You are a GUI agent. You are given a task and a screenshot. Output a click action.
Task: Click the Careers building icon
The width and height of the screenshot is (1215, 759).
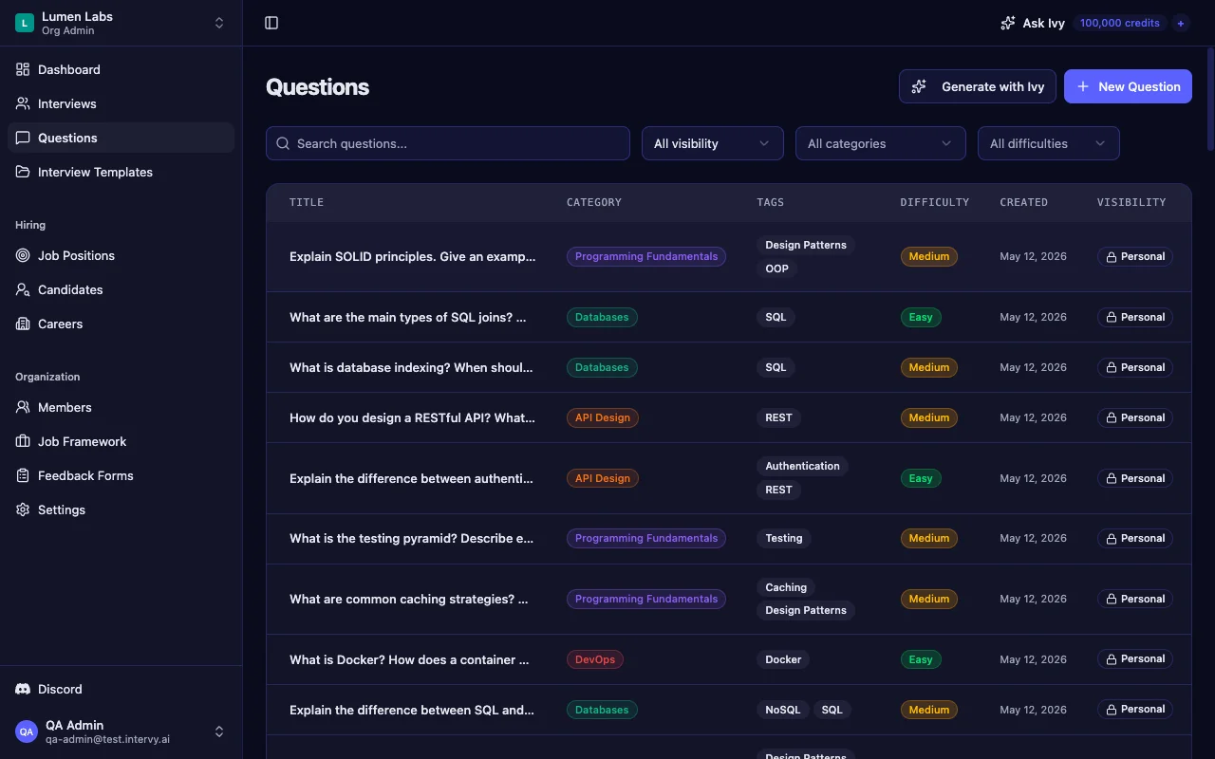pyautogui.click(x=23, y=324)
